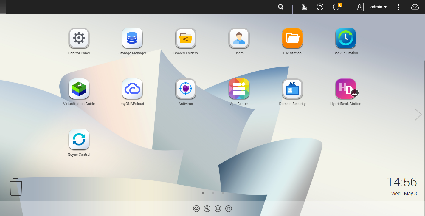Image resolution: width=425 pixels, height=216 pixels.
Task: Open Backup Station
Action: pos(345,37)
